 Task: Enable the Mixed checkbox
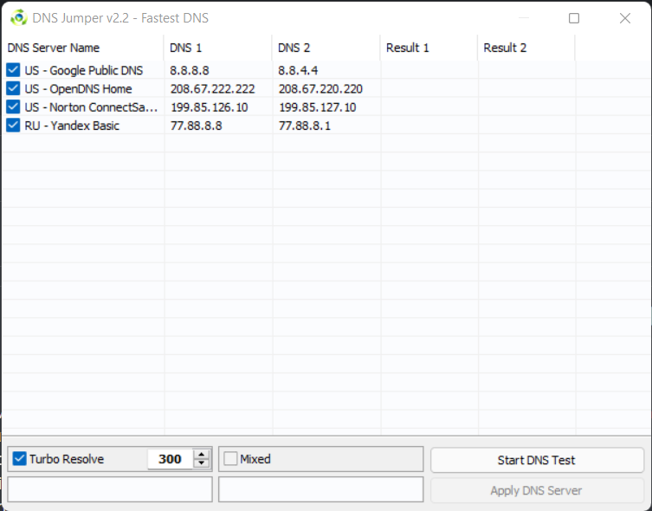point(230,459)
